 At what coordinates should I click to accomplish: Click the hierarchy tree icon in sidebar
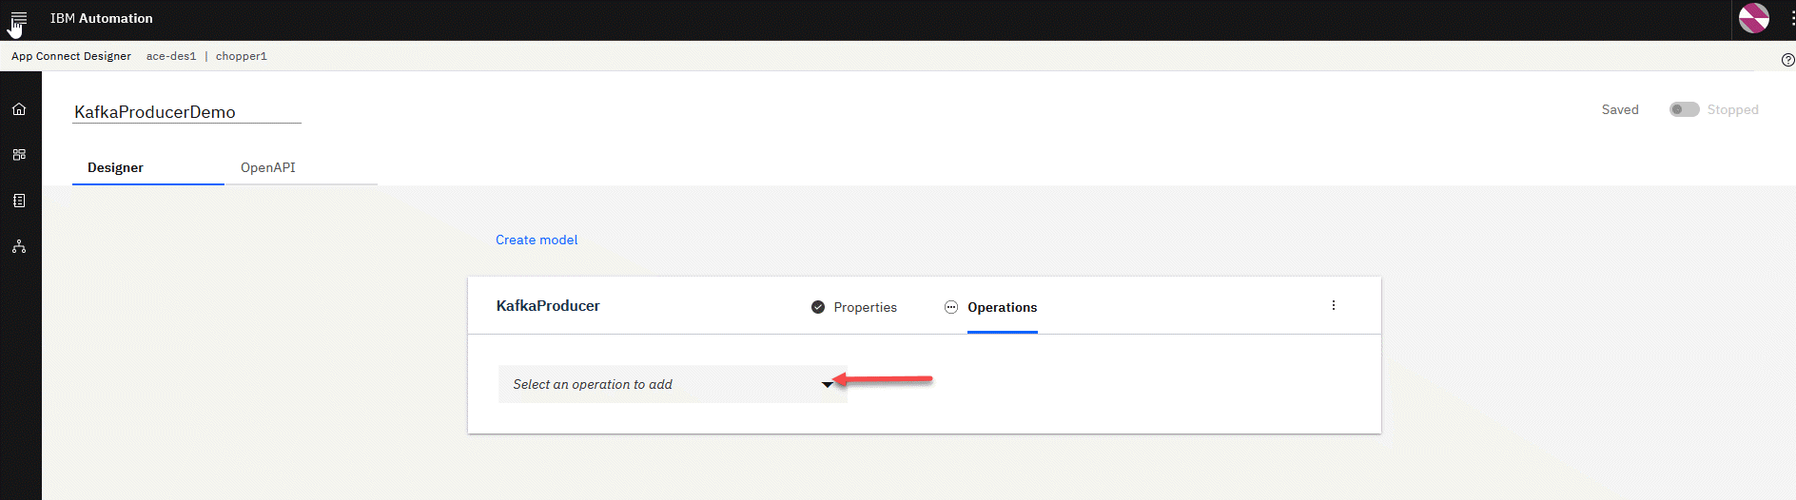(19, 246)
